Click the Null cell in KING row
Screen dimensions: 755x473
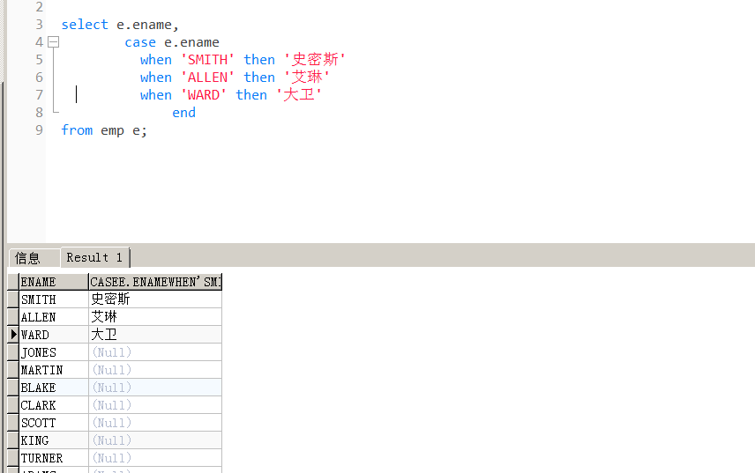pyautogui.click(x=155, y=440)
